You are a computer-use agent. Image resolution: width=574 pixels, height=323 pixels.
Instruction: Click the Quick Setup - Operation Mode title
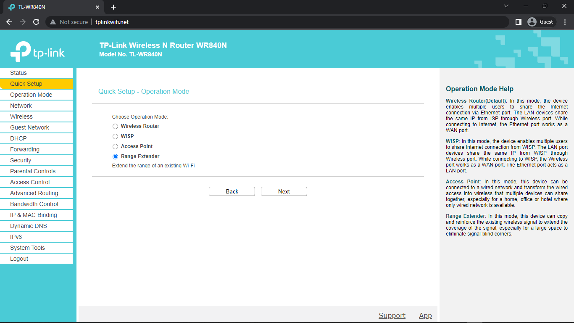pos(144,91)
